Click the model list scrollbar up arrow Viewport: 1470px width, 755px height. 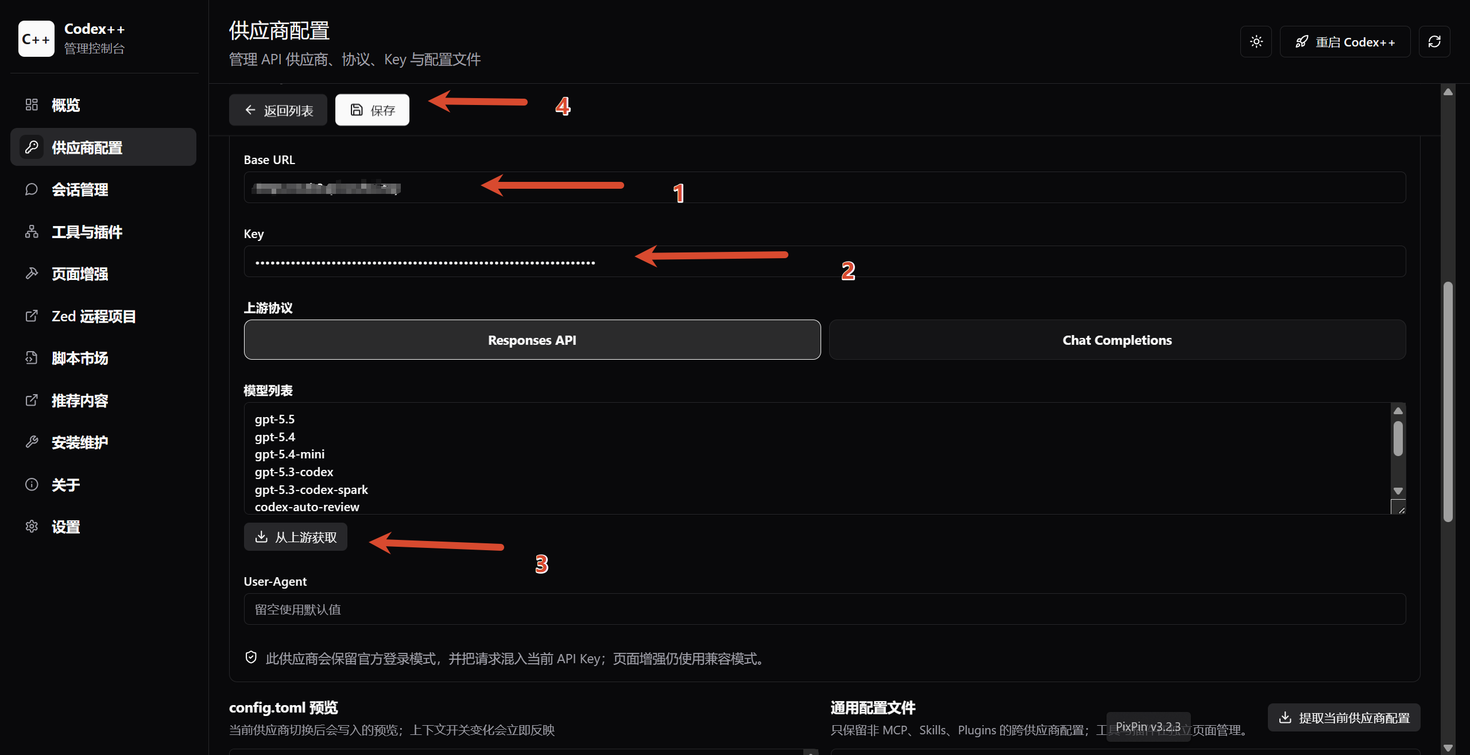coord(1398,411)
